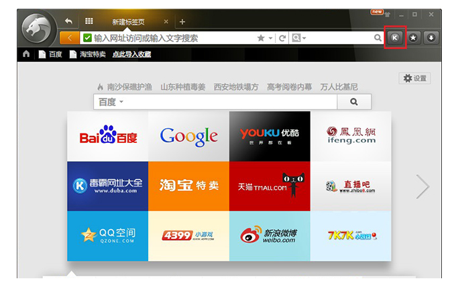Screen dimensions: 456x289
Task: Click the undo back-arrow icon
Action: point(68,21)
